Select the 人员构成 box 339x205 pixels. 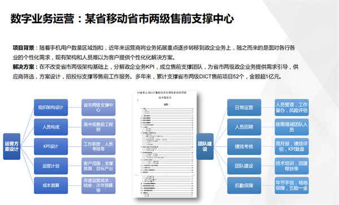tap(51, 127)
